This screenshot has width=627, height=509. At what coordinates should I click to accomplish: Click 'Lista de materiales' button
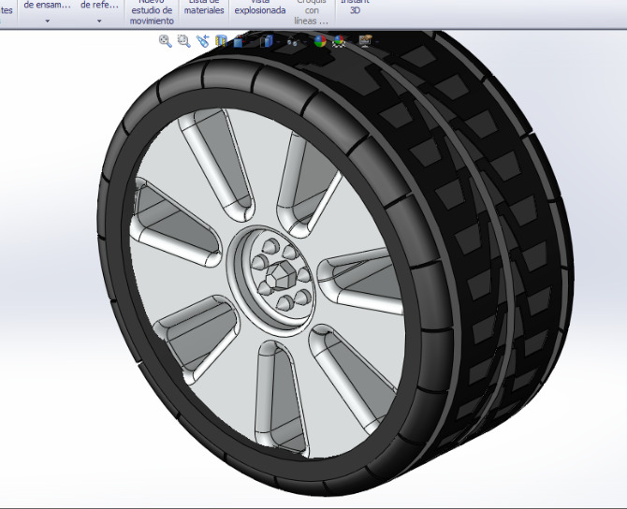[x=204, y=8]
